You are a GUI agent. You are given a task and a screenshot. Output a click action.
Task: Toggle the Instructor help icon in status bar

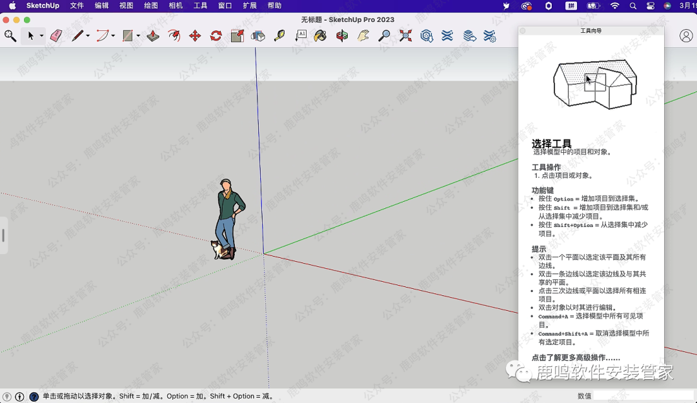34,397
